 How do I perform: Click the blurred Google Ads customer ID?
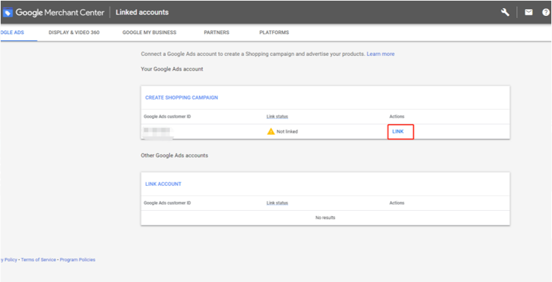pyautogui.click(x=157, y=132)
